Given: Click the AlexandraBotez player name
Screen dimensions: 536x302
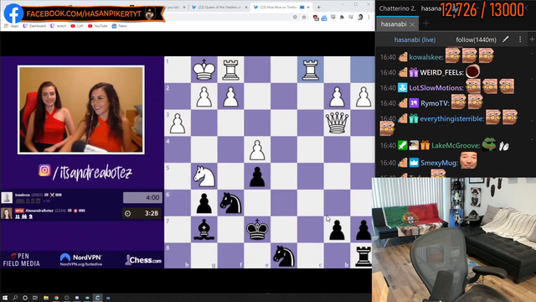Looking at the screenshot, I should pyautogui.click(x=39, y=211).
